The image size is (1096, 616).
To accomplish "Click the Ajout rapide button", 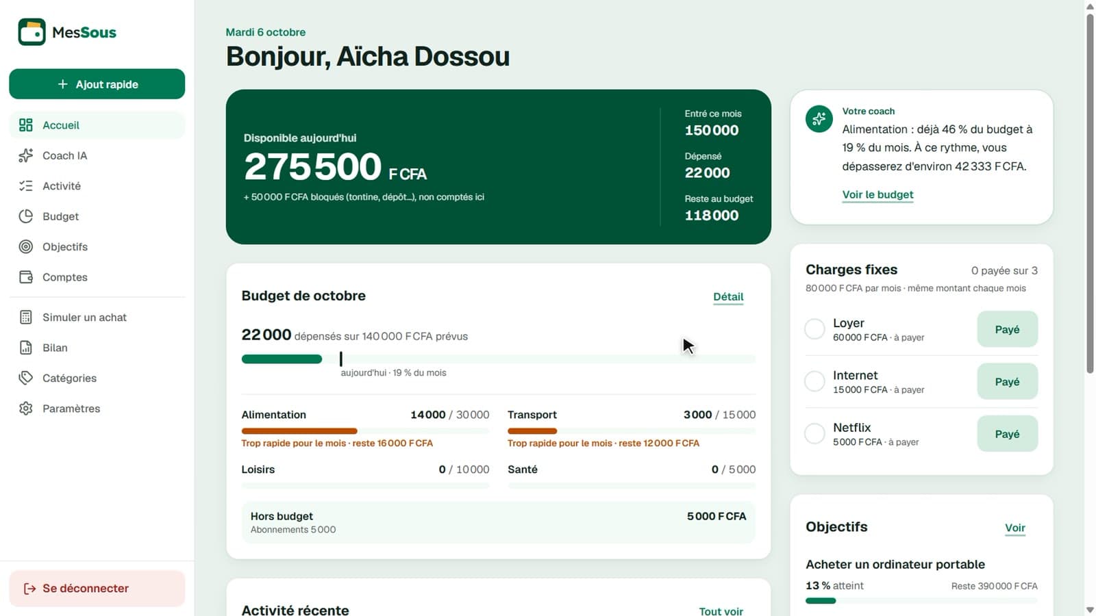I will click(x=97, y=84).
